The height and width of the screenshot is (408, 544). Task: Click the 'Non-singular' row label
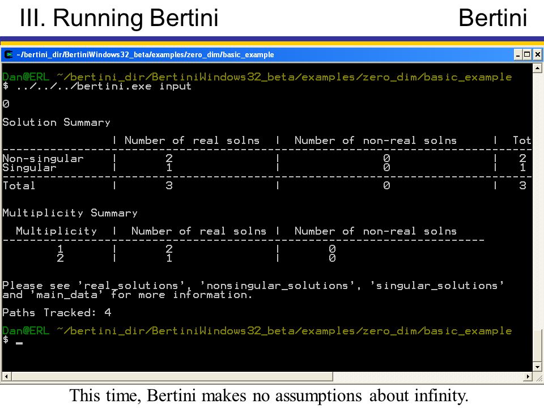pos(43,159)
